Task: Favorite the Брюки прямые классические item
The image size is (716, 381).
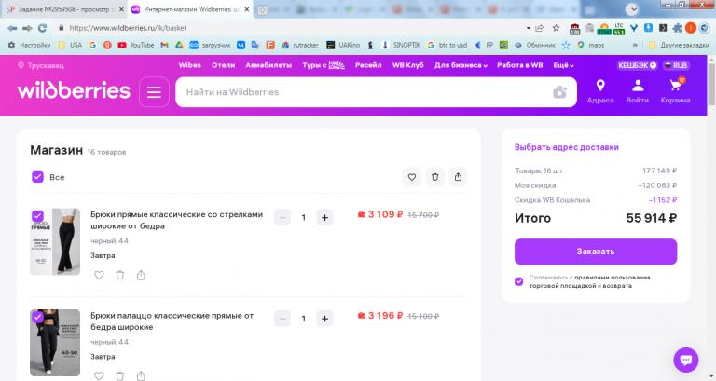Action: [99, 275]
